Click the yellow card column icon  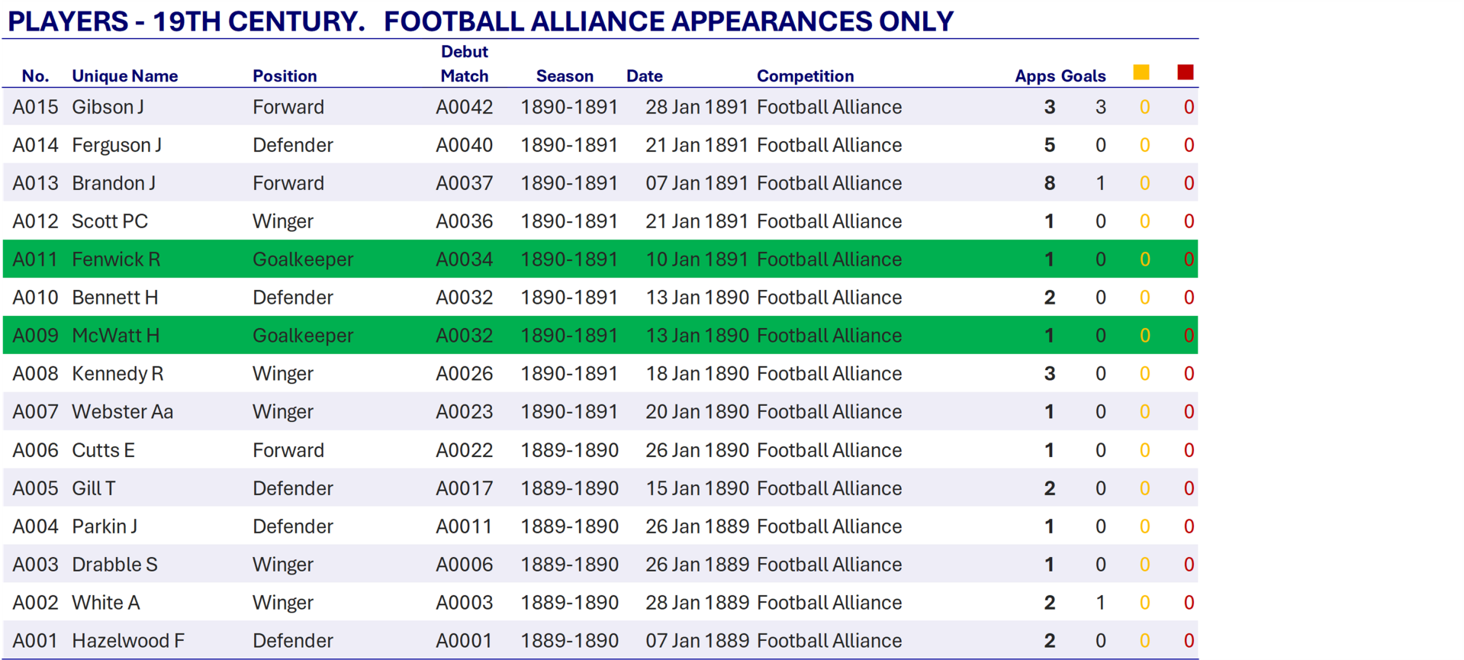1141,72
